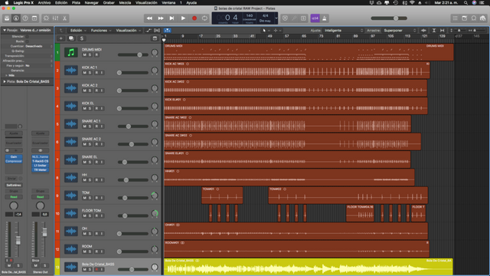The image size is (490, 276).
Task: Toggle the purple Count-in button
Action: click(x=315, y=18)
